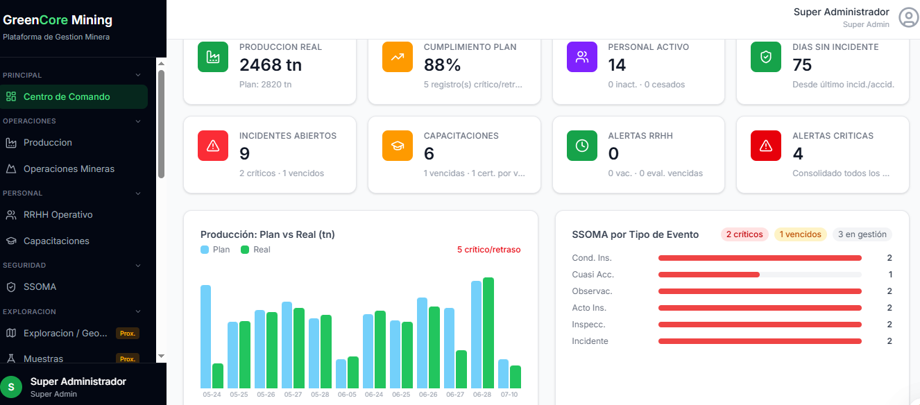Click Super Administrador in sidebar footer
Image resolution: width=920 pixels, height=405 pixels.
point(78,381)
